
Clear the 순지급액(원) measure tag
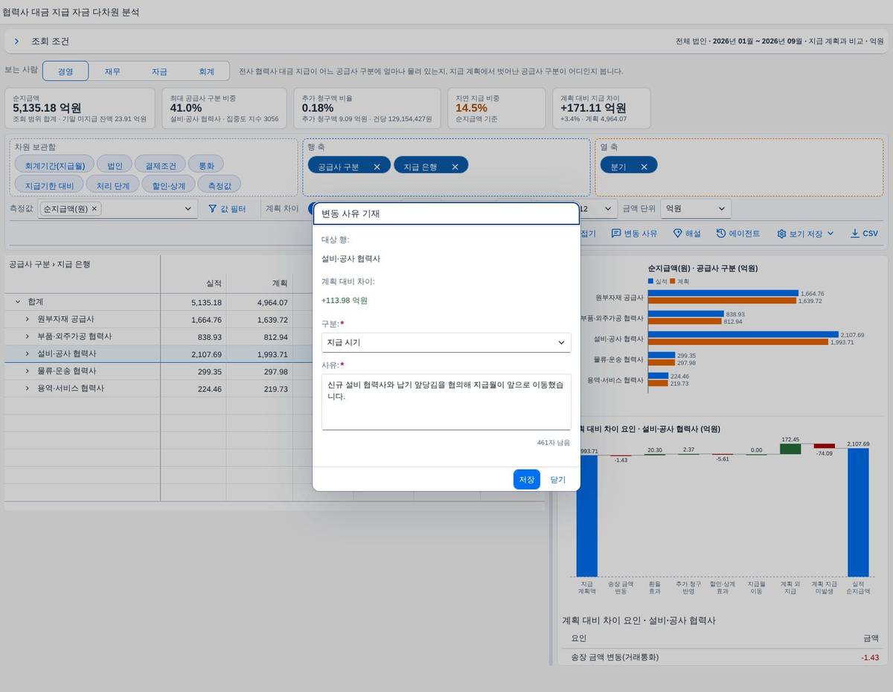click(94, 209)
